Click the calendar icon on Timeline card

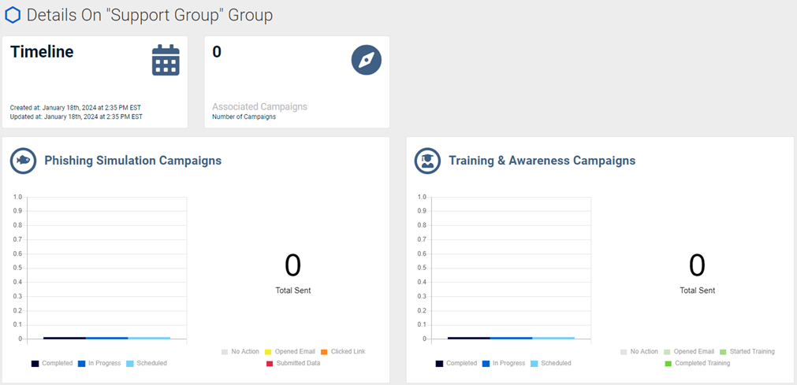[166, 60]
